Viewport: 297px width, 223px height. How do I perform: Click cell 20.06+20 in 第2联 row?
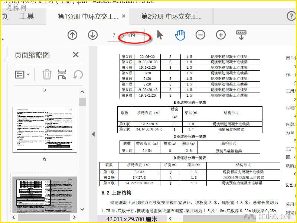point(147,57)
